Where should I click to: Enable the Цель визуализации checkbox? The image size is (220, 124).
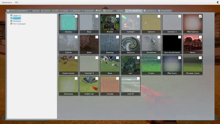tap(179, 37)
